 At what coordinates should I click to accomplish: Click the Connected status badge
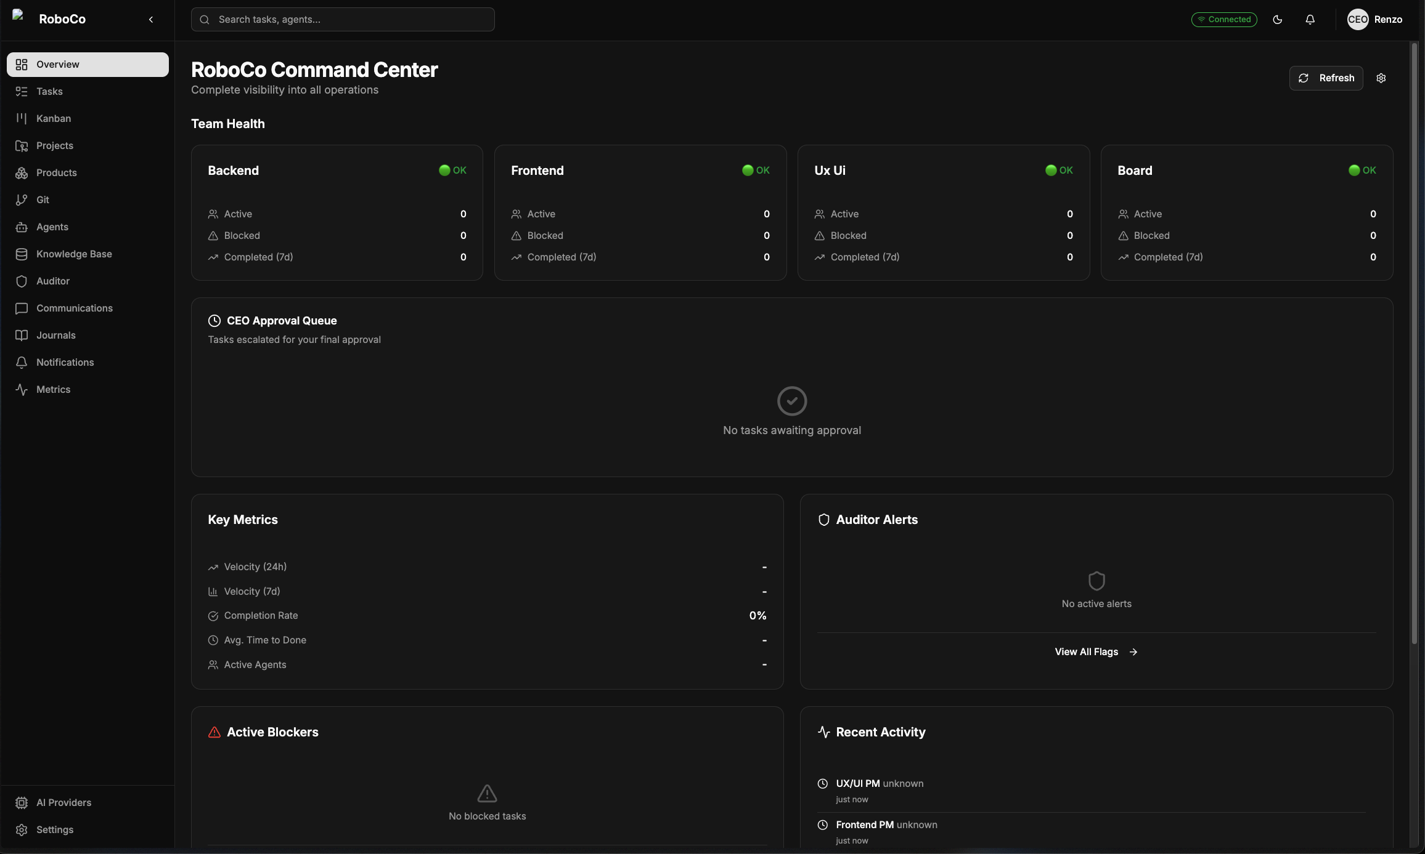click(x=1224, y=20)
